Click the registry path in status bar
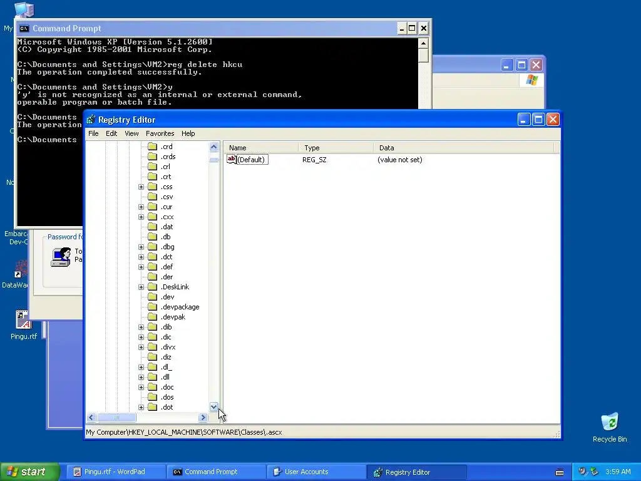Viewport: 641px width, 481px height. coord(184,432)
